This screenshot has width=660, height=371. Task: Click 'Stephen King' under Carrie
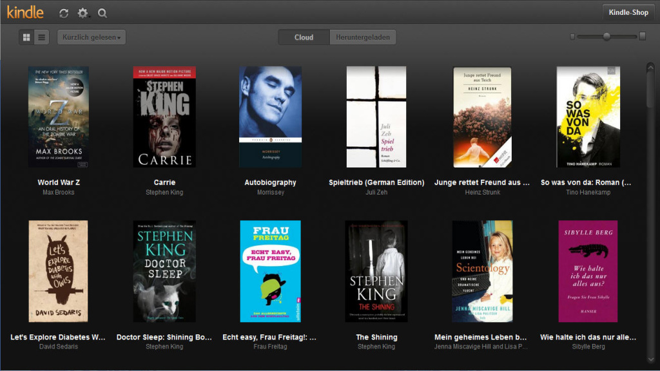pos(164,192)
